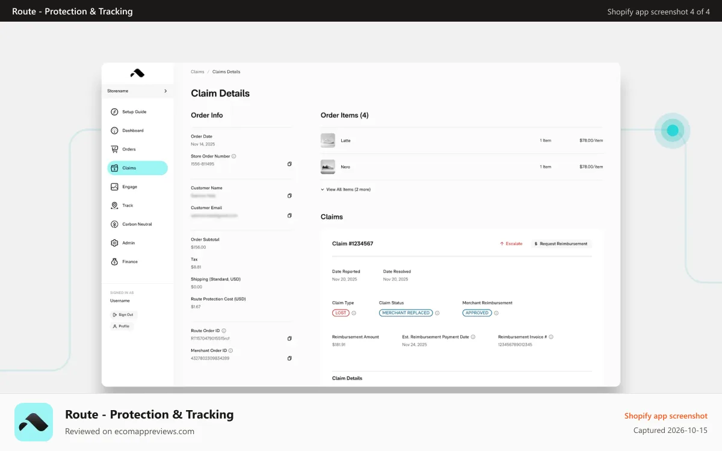Click the Sign Out button
Screen dimensions: 722x451
click(123, 314)
